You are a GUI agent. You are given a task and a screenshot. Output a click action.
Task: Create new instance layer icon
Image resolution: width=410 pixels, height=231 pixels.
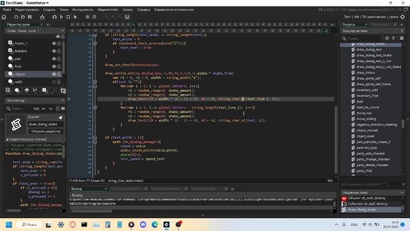[17, 90]
